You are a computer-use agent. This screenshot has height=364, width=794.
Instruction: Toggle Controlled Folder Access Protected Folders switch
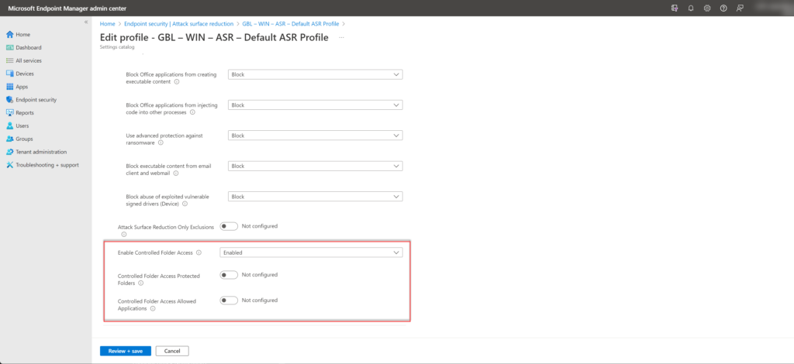coord(229,275)
